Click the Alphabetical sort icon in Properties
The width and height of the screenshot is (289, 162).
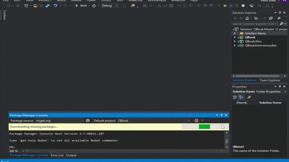(x=241, y=97)
